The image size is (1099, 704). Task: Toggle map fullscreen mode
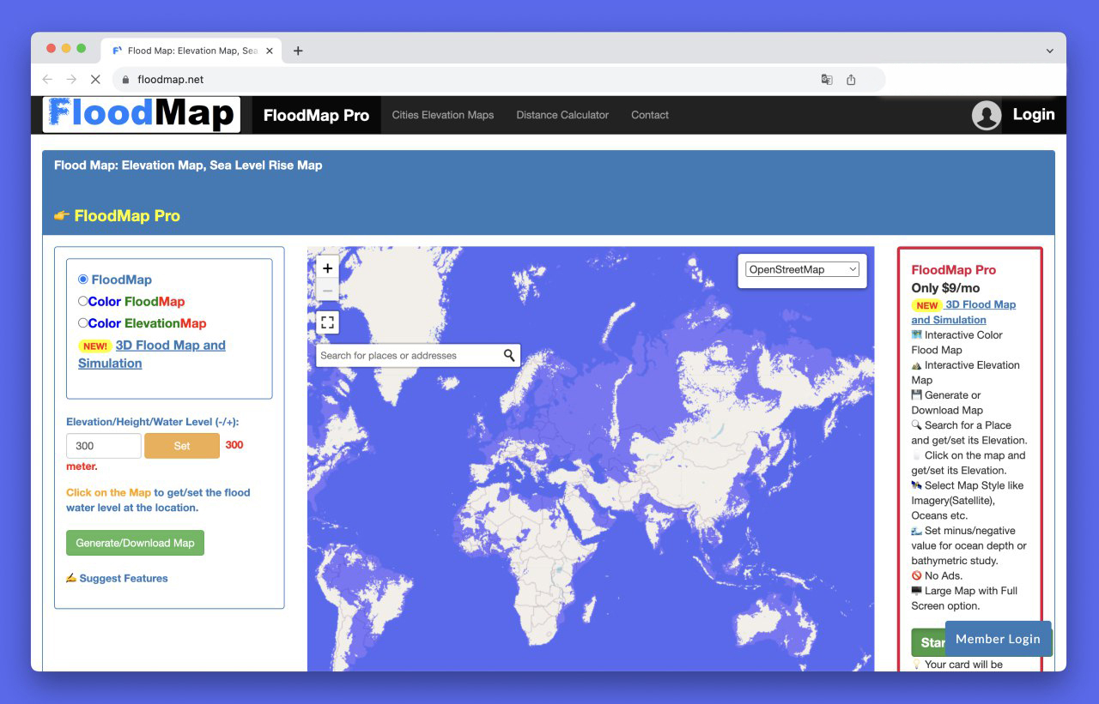point(327,322)
